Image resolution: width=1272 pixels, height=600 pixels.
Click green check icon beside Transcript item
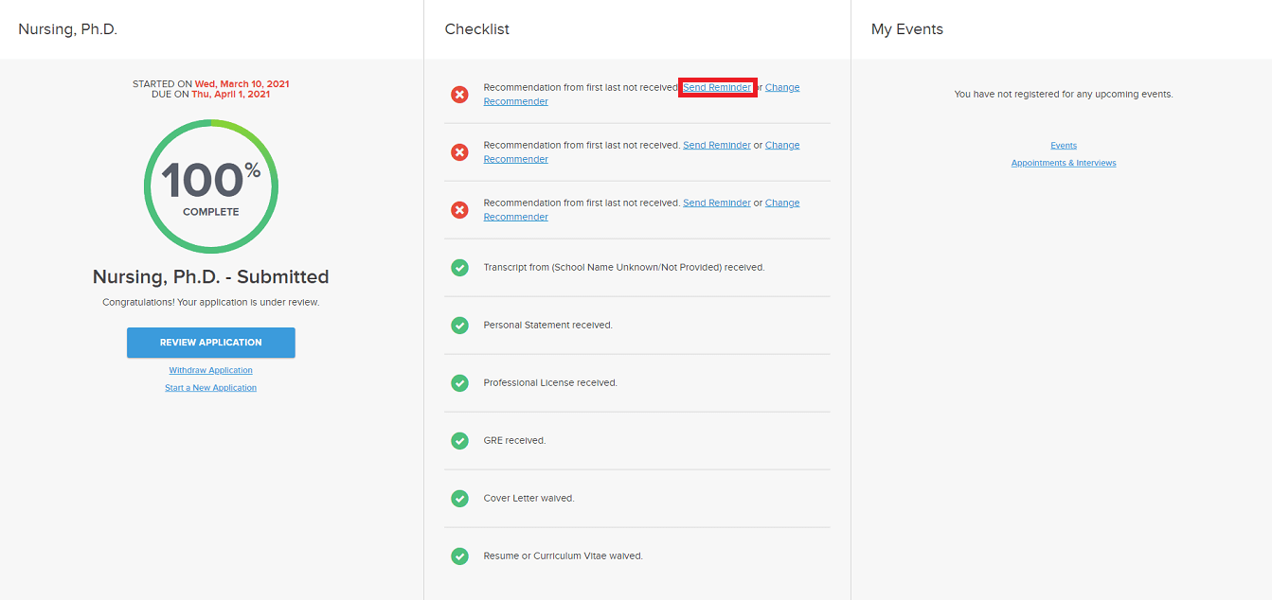coord(459,268)
